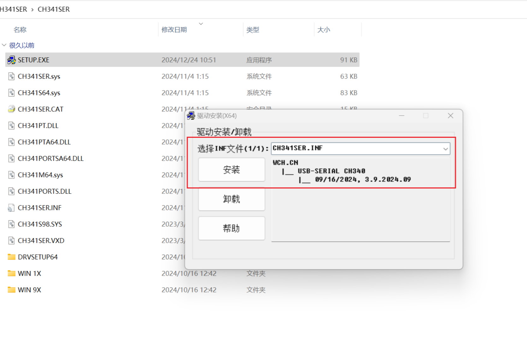Sort files by 大小 column header
Viewport: 527px width, 340px height.
click(x=323, y=30)
